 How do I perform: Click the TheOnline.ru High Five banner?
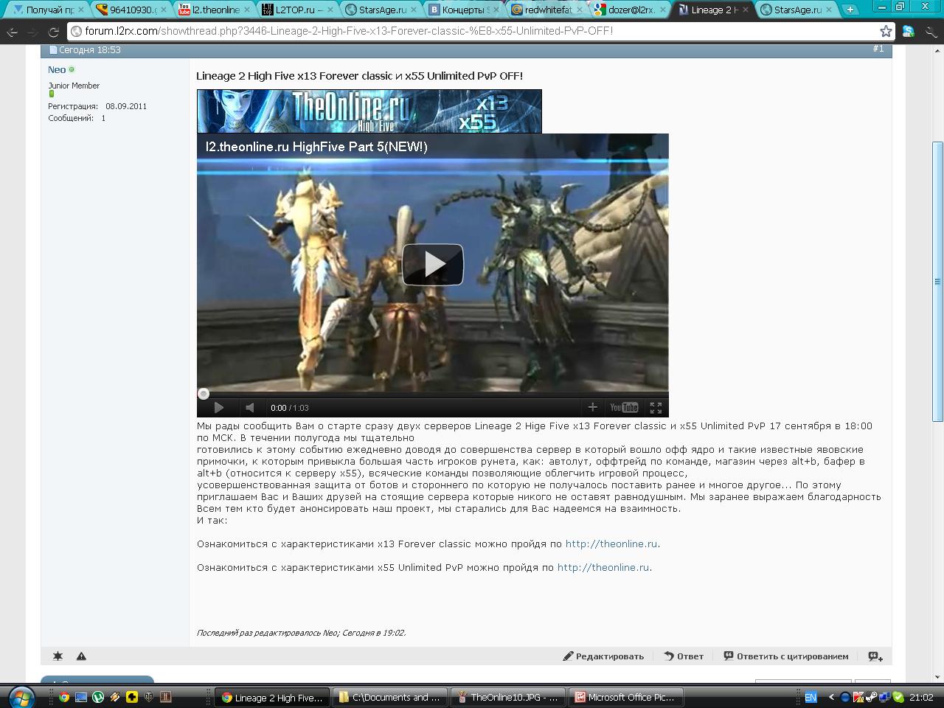369,111
